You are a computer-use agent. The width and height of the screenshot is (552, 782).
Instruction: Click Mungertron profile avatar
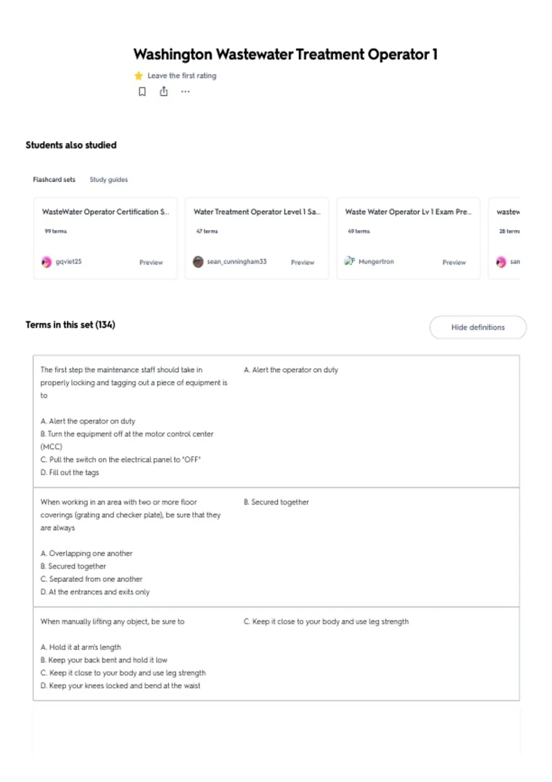click(x=350, y=261)
